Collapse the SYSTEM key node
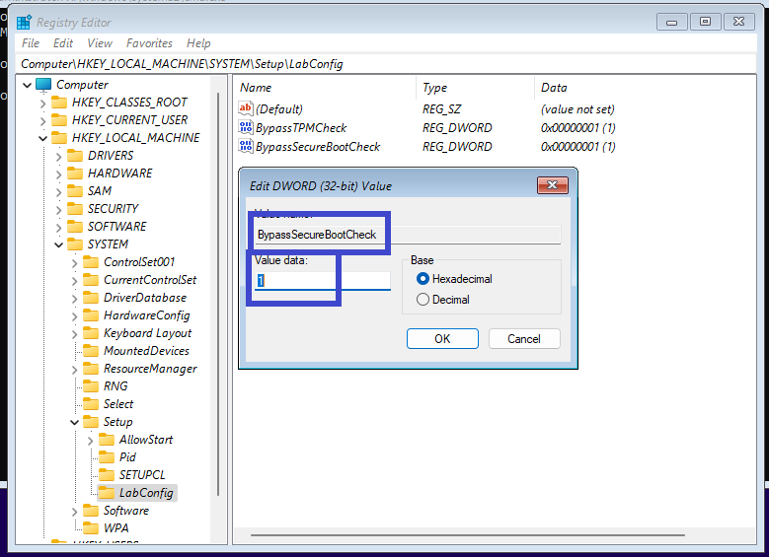The height and width of the screenshot is (557, 769). 58,244
